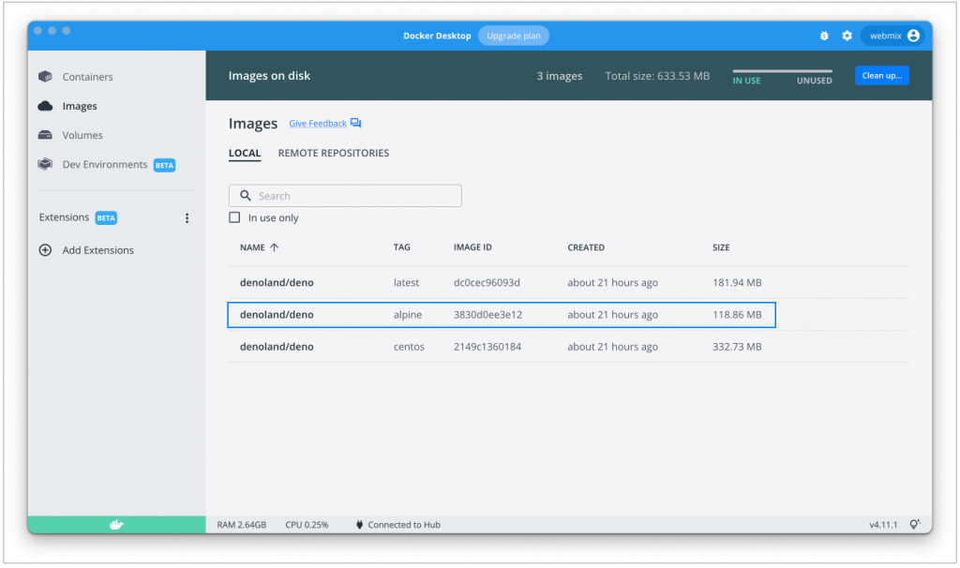960x568 pixels.
Task: Switch to the LOCAL tab
Action: pos(245,153)
